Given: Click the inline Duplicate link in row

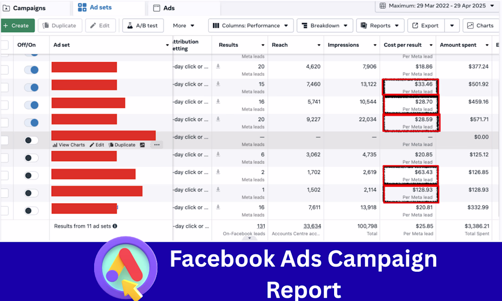Looking at the screenshot, I should (122, 145).
